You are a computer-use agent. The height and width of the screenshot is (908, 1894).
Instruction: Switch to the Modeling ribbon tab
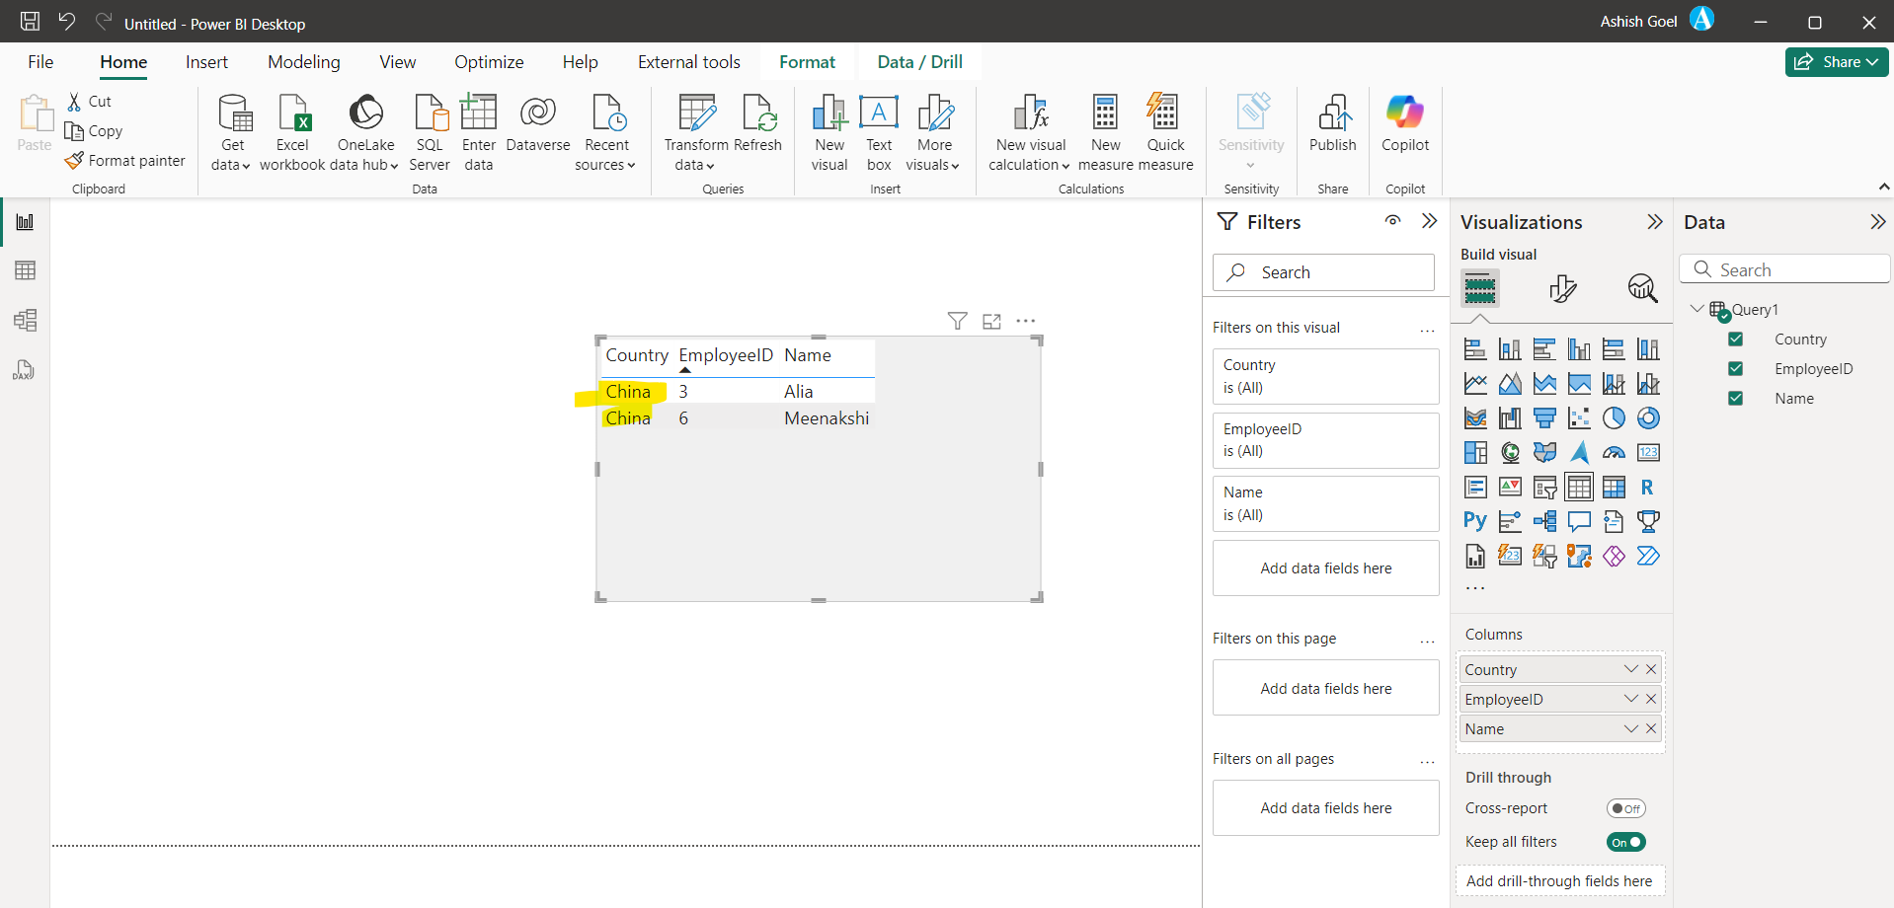pyautogui.click(x=303, y=61)
